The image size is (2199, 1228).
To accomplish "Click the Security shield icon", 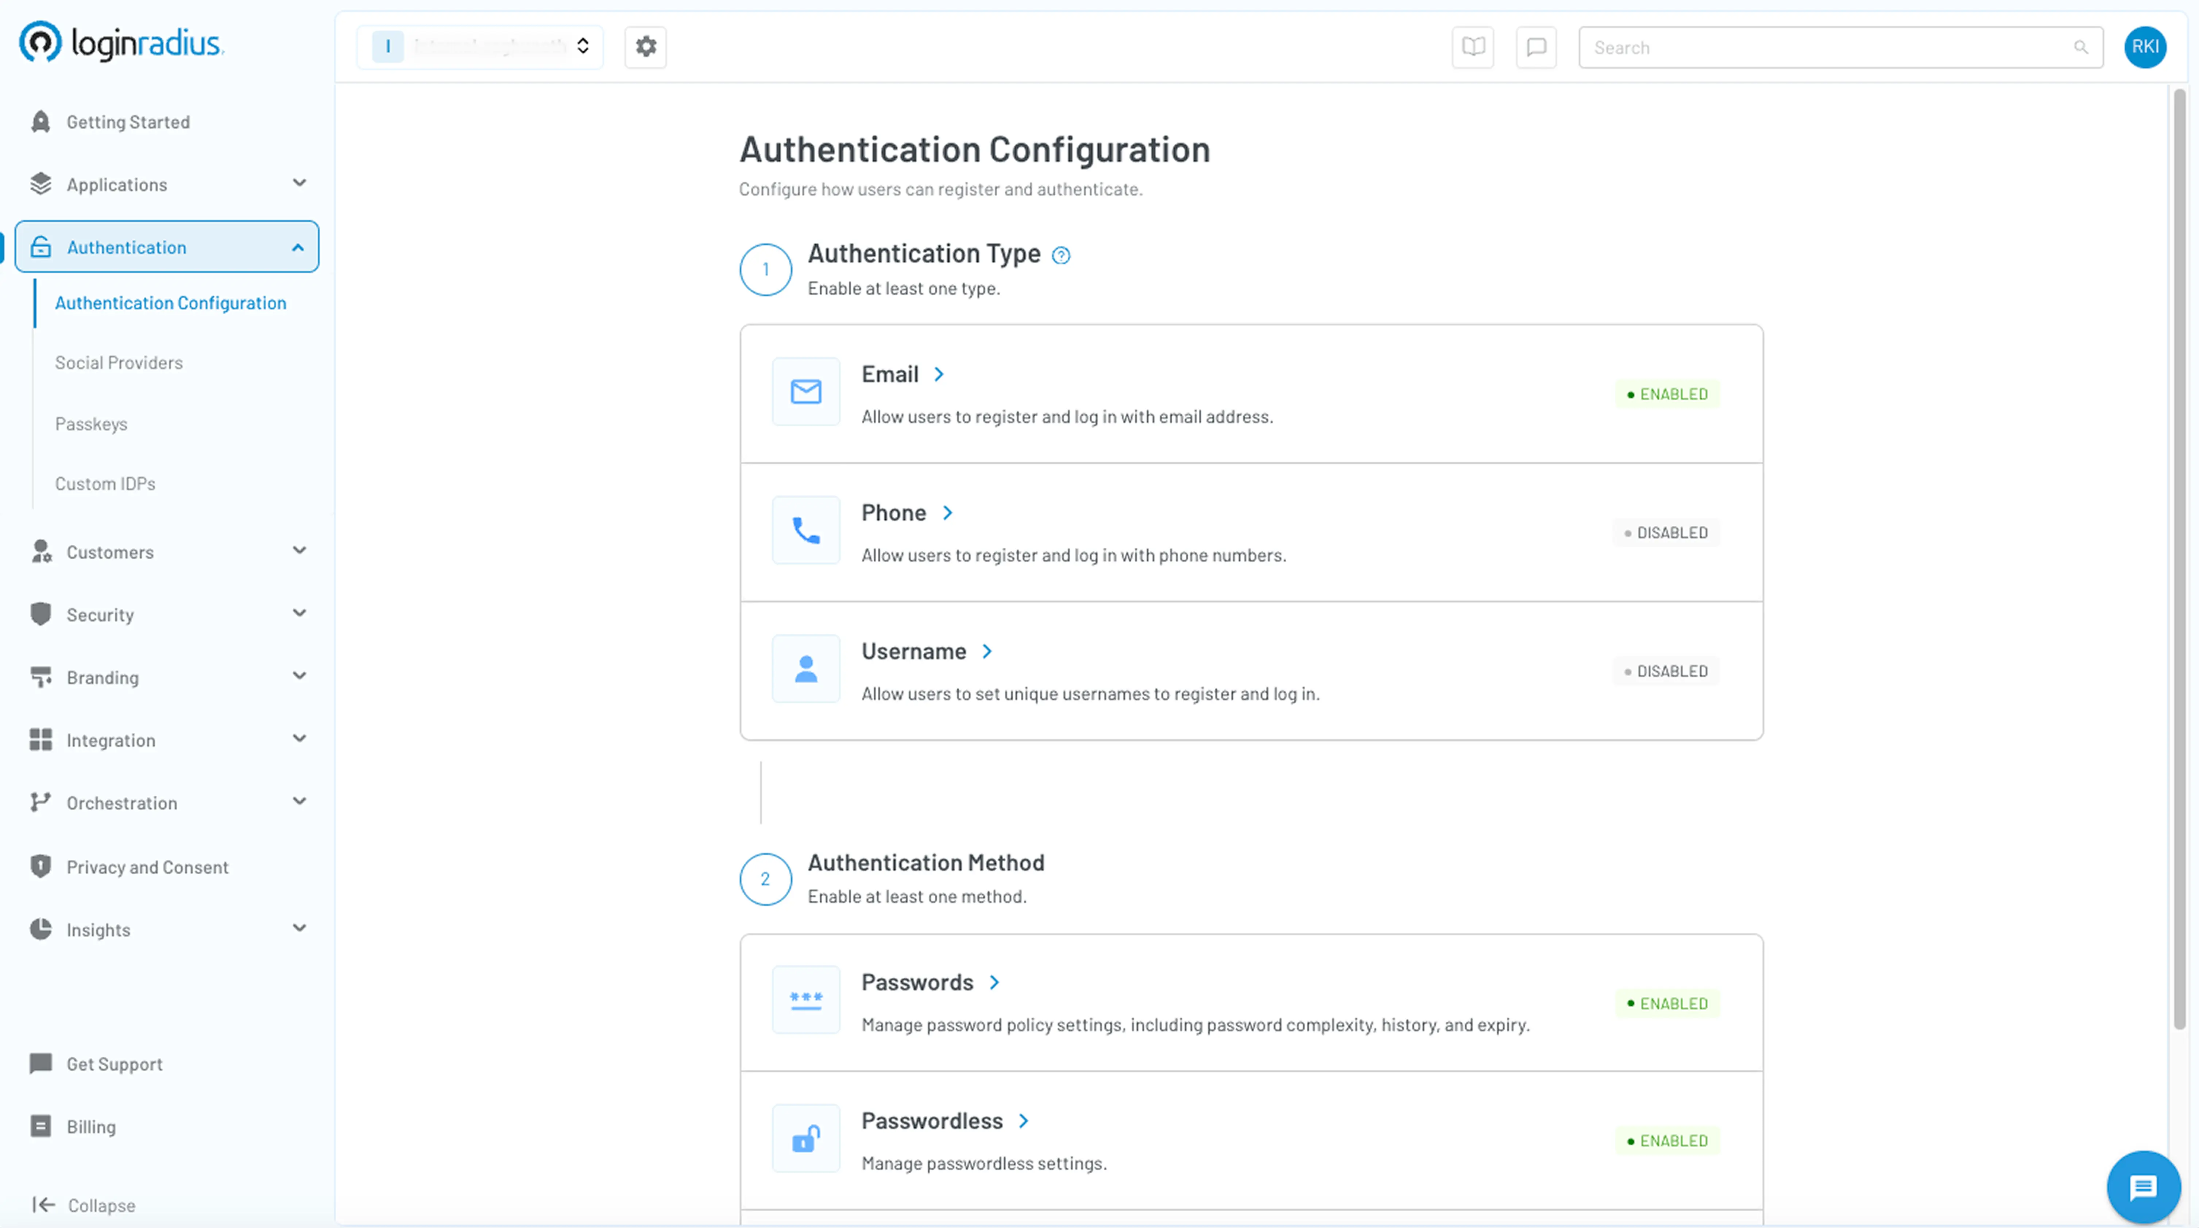I will point(40,614).
